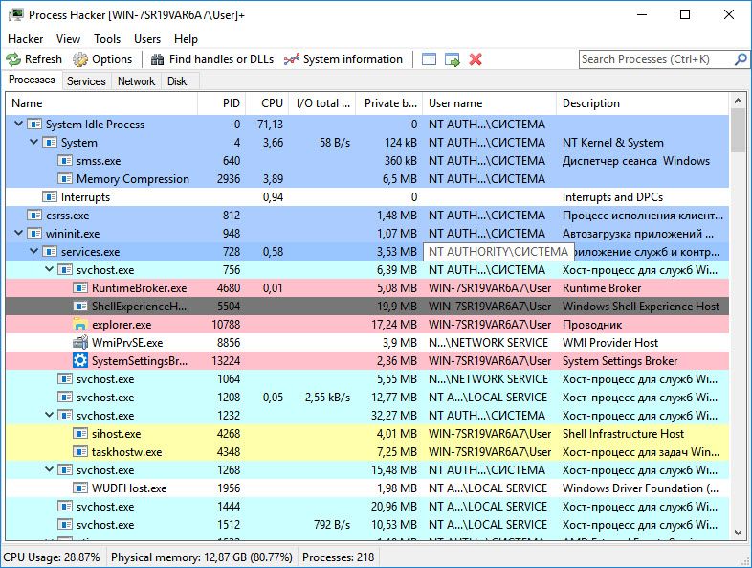Sort by the PID column header
752x568 pixels.
coord(222,103)
